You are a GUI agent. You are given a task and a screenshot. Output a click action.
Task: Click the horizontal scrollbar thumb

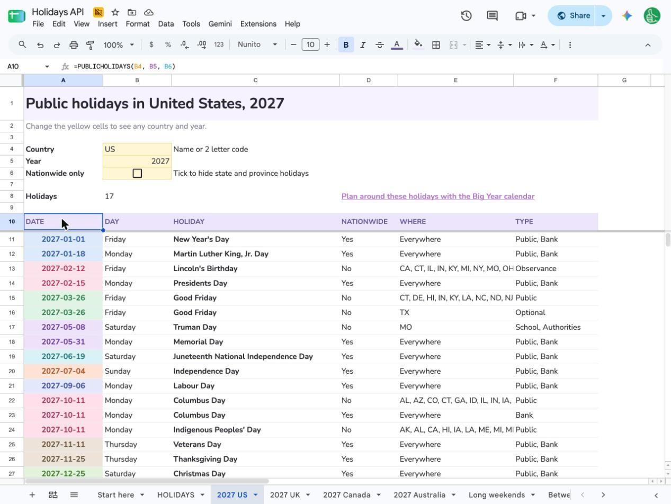tap(147, 481)
